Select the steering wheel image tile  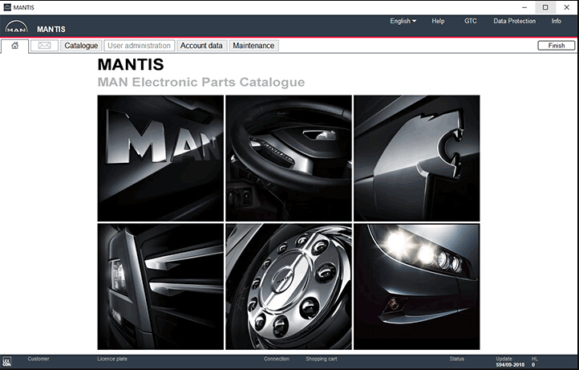click(x=289, y=158)
